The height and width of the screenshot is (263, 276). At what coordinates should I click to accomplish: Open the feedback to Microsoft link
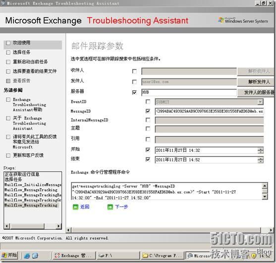tap(35, 142)
